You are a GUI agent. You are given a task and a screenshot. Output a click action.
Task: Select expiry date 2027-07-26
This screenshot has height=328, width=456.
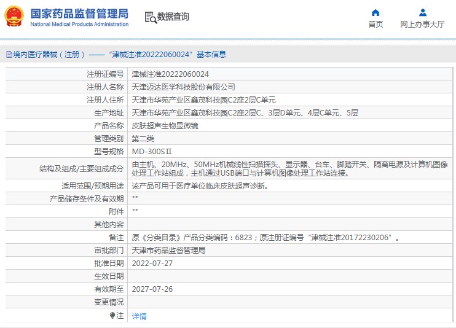click(x=152, y=289)
